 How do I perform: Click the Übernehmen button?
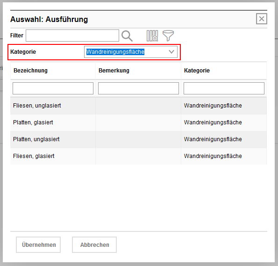click(x=38, y=244)
